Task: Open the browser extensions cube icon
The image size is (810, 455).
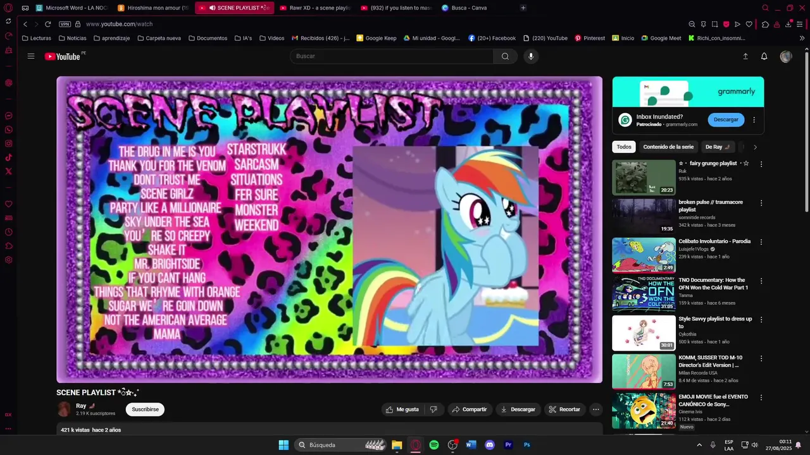Action: (765, 24)
